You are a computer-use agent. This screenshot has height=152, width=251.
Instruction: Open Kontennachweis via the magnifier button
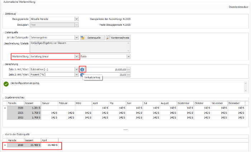click(x=118, y=38)
